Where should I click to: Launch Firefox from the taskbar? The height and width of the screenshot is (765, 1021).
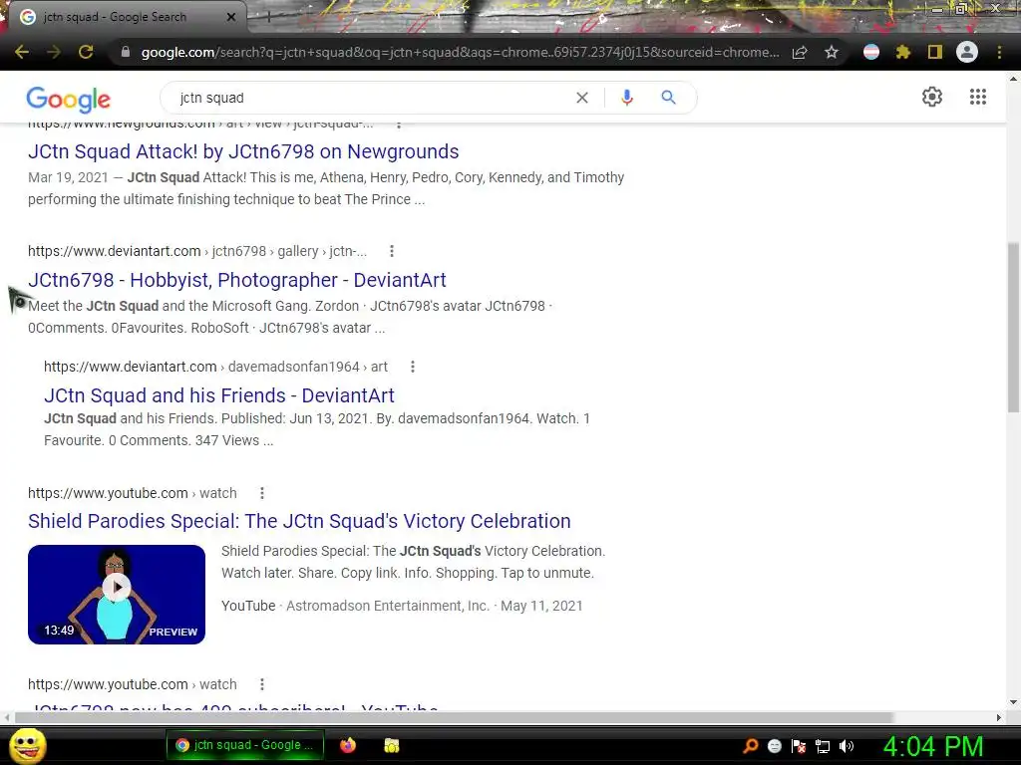point(348,745)
